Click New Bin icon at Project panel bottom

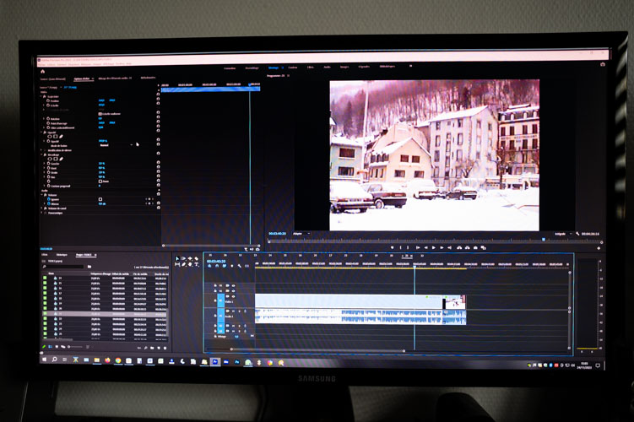click(x=152, y=348)
